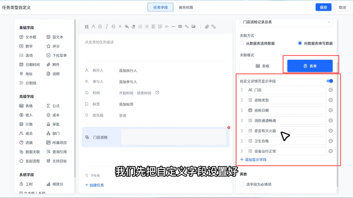Choose 表格 association mode
The height and width of the screenshot is (198, 353).
click(263, 66)
